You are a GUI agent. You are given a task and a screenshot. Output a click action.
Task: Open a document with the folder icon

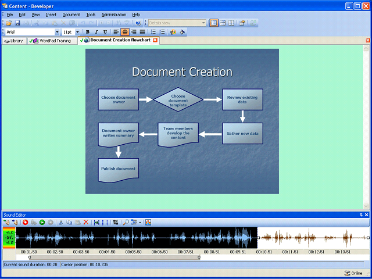(x=9, y=23)
